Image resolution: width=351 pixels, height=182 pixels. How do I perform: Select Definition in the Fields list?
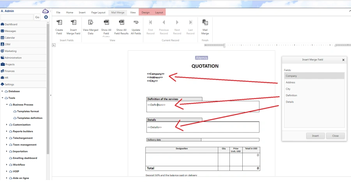[291, 95]
